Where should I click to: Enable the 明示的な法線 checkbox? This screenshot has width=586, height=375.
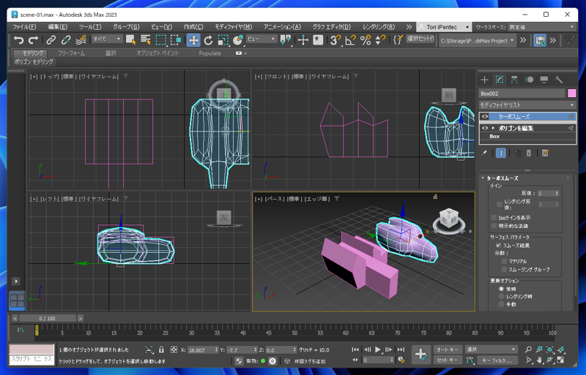[494, 226]
